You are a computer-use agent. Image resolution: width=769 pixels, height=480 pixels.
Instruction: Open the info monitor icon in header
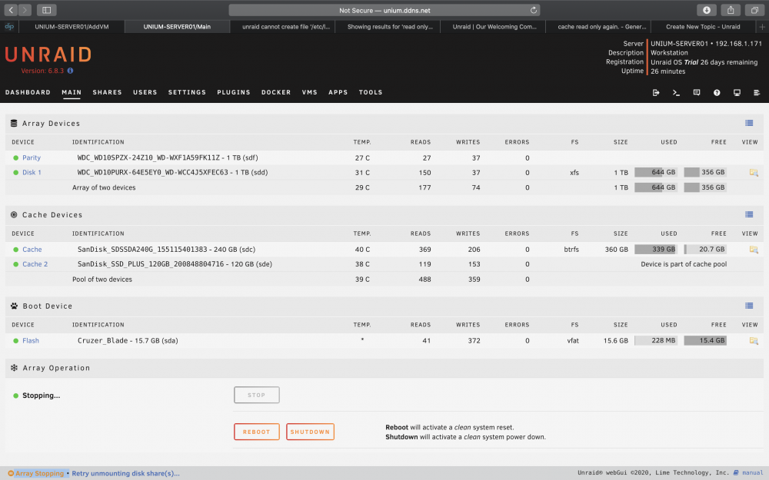click(737, 93)
